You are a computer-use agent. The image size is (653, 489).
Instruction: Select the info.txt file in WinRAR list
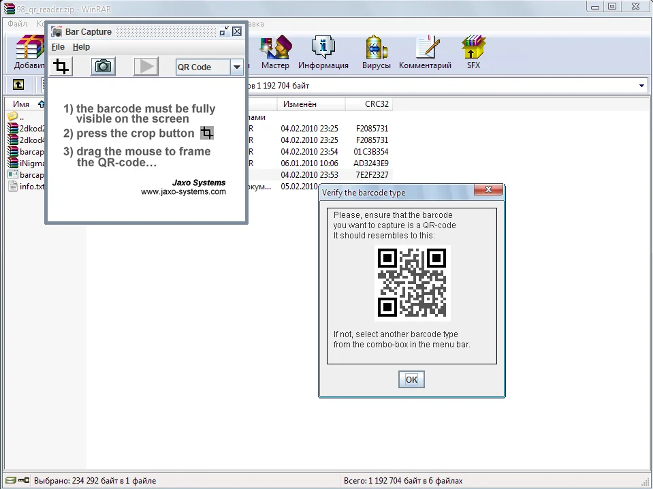click(26, 186)
